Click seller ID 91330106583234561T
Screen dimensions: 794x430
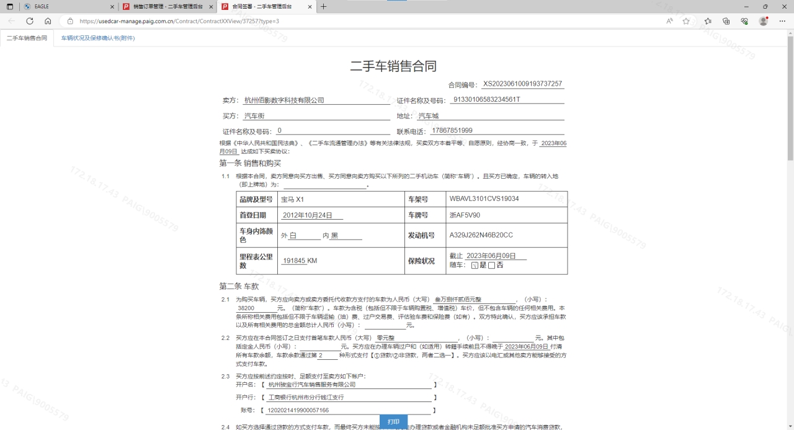click(487, 99)
